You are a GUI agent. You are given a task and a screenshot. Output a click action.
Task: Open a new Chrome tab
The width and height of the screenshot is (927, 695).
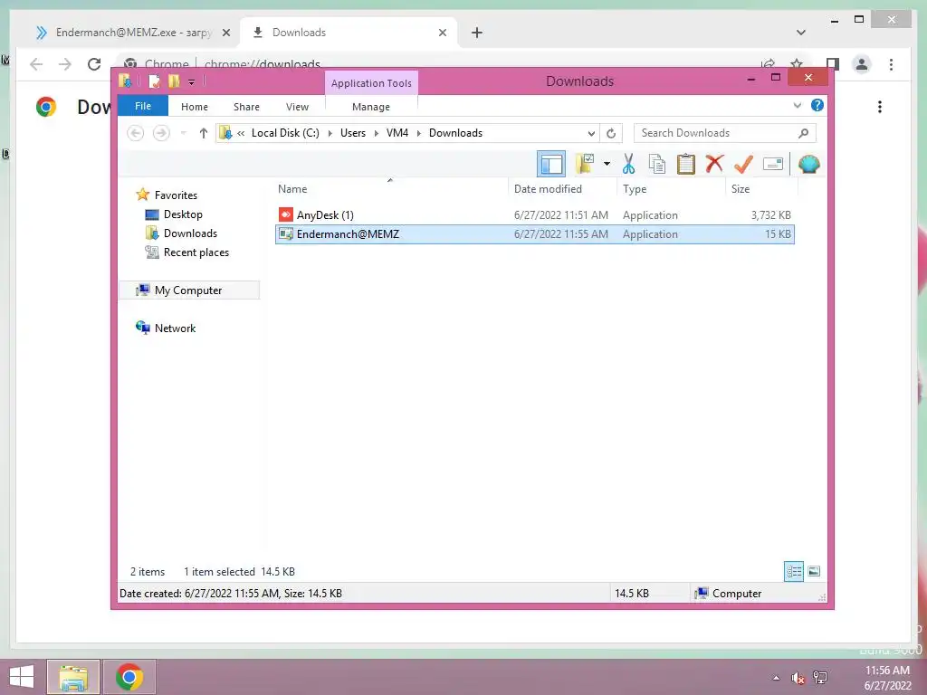[x=477, y=33]
